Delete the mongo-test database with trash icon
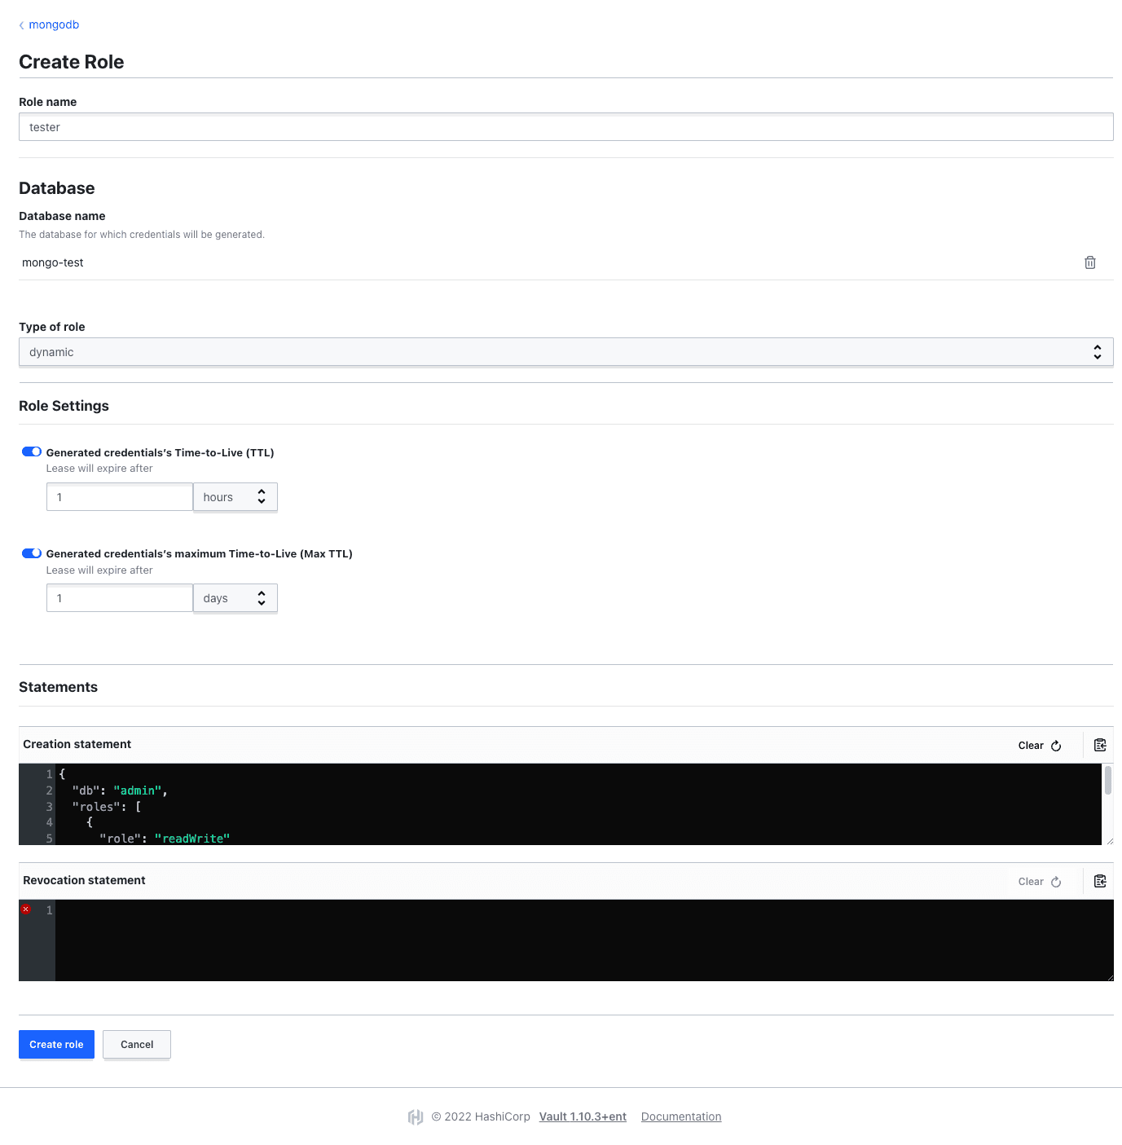Screen dimensions: 1122x1145 [x=1089, y=262]
